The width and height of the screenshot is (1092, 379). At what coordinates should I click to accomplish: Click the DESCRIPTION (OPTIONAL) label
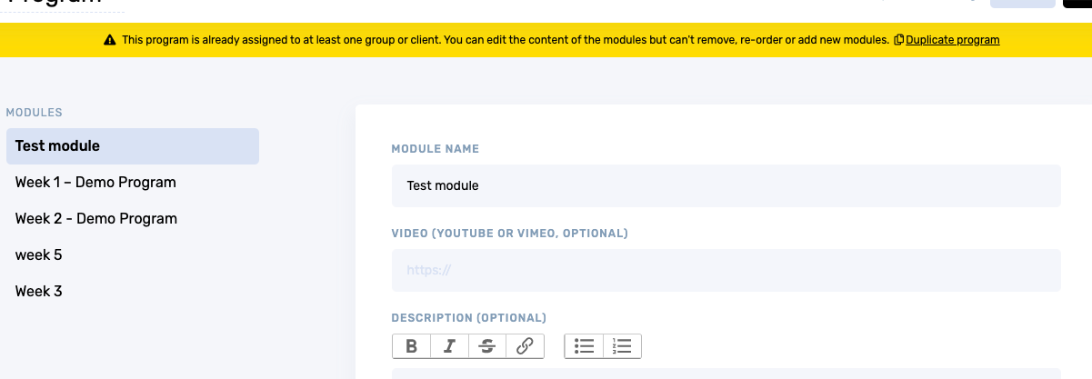[x=469, y=318]
